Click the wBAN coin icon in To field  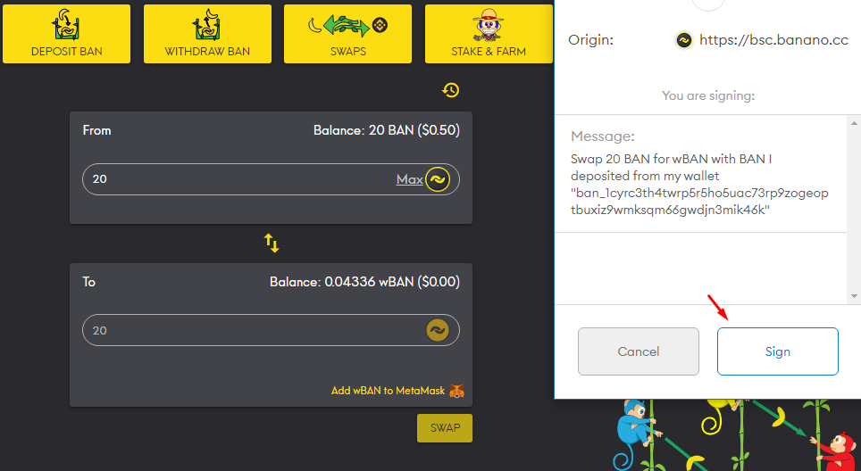(438, 330)
